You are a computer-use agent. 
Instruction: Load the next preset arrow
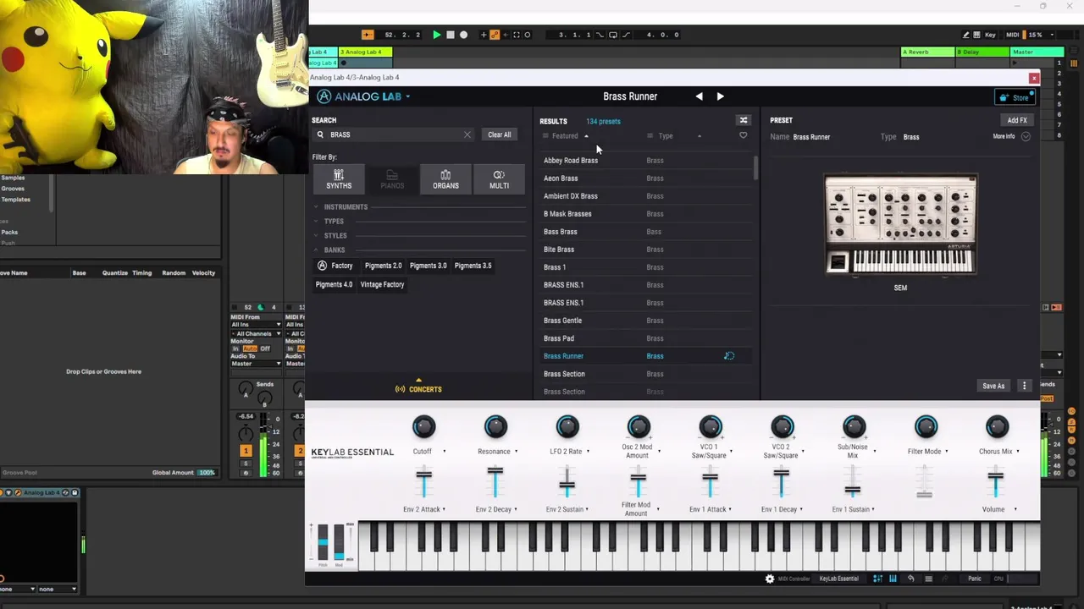pos(720,96)
